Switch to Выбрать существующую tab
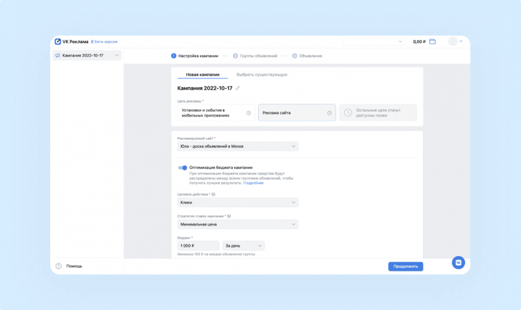521x310 pixels. [x=262, y=75]
